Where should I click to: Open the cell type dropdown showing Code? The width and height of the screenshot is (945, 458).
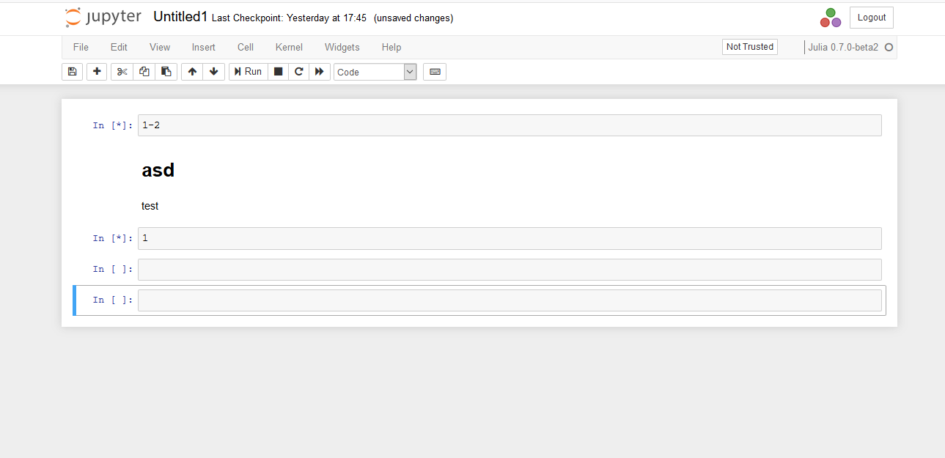(375, 71)
